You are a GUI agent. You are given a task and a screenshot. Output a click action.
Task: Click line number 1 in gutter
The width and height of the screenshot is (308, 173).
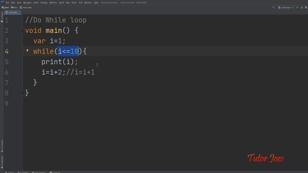(x=7, y=20)
